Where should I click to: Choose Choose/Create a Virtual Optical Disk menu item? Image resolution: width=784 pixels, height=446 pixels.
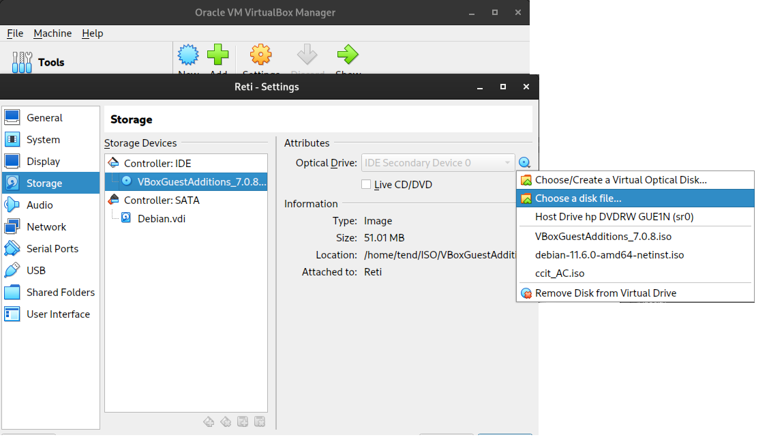635,180
